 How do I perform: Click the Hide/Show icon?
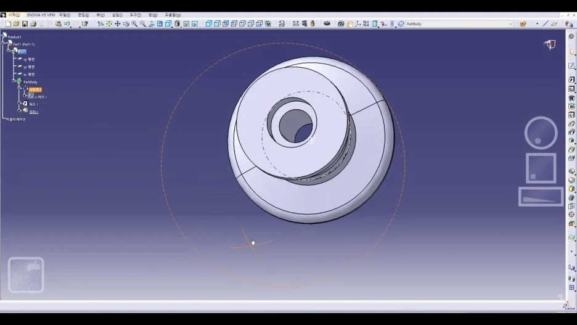click(186, 24)
